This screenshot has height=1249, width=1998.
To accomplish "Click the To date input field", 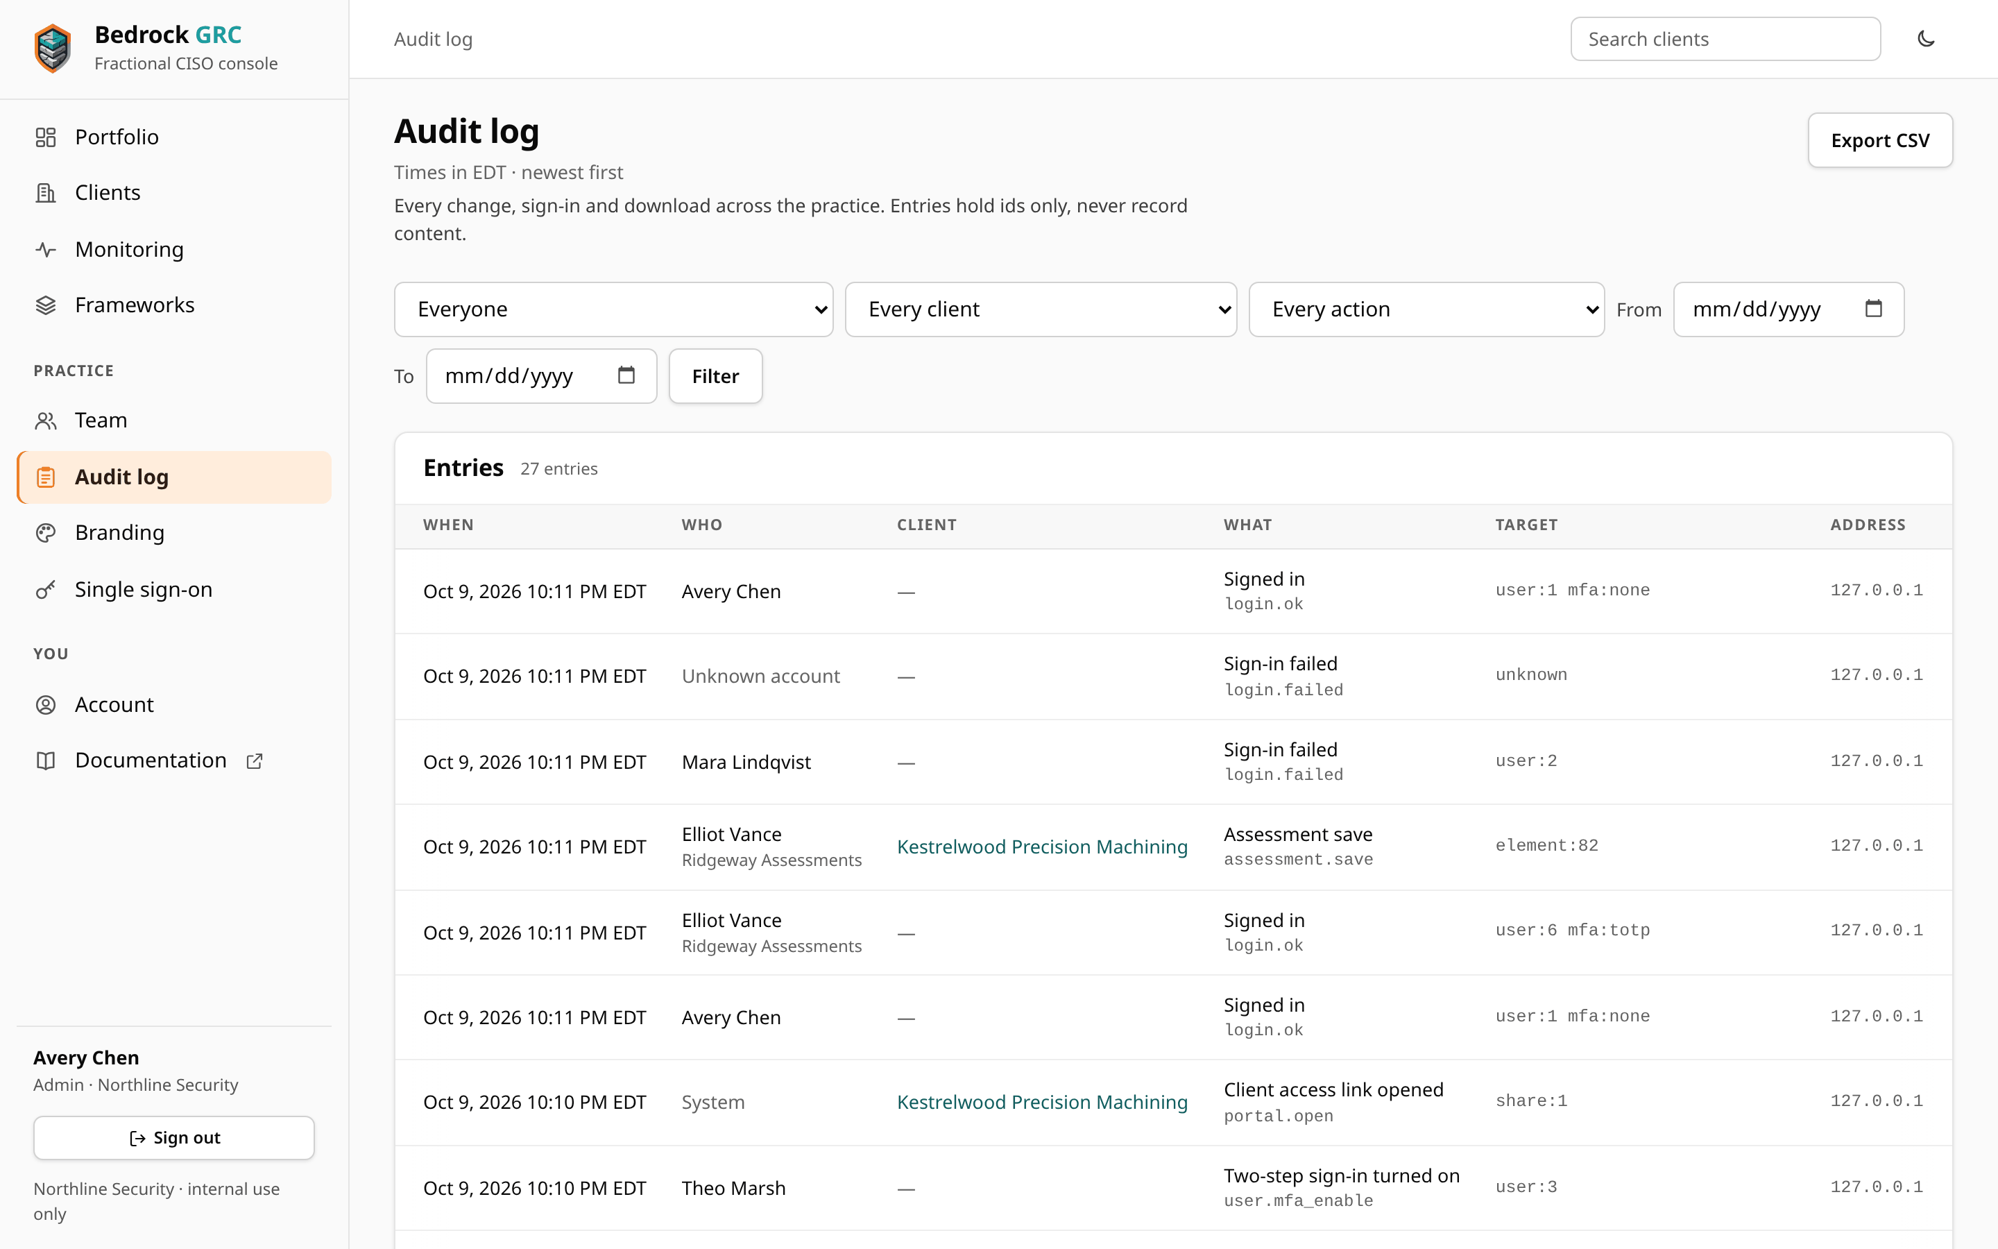I will 541,377.
